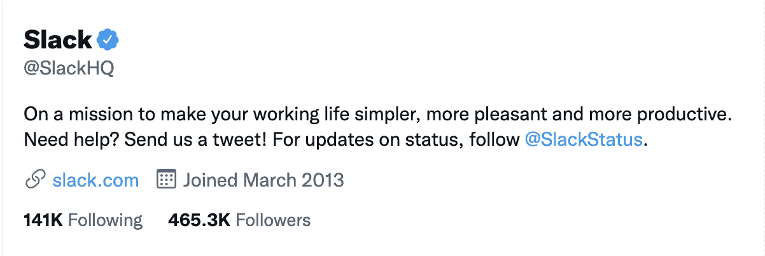This screenshot has width=765, height=256.
Task: Click the 141K following count number
Action: click(x=43, y=220)
